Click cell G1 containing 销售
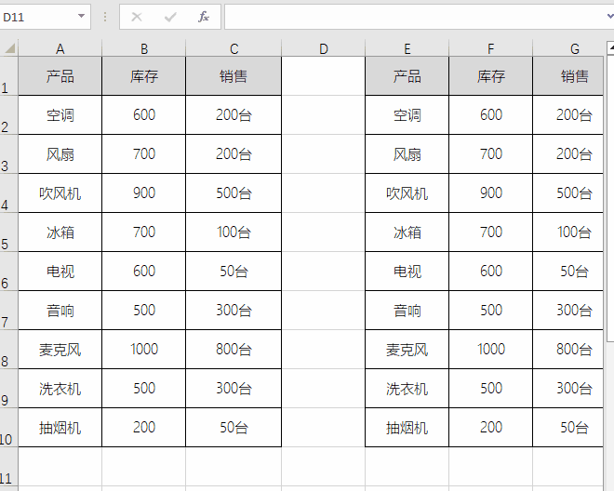Image resolution: width=614 pixels, height=491 pixels. click(x=568, y=76)
